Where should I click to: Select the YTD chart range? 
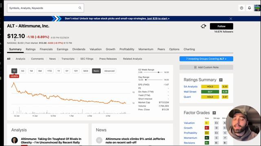point(49,71)
